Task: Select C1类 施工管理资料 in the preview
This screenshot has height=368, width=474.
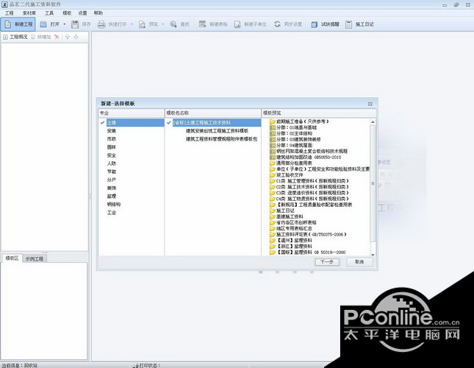Action: tap(312, 181)
